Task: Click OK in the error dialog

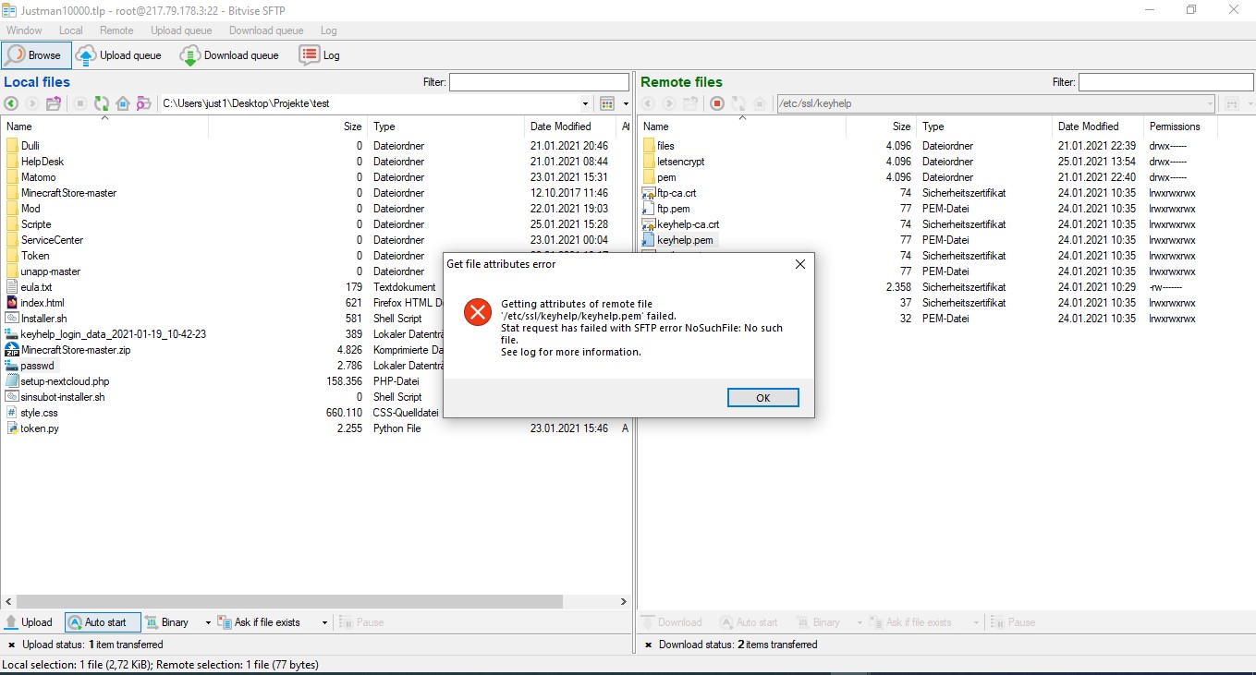Action: point(762,398)
